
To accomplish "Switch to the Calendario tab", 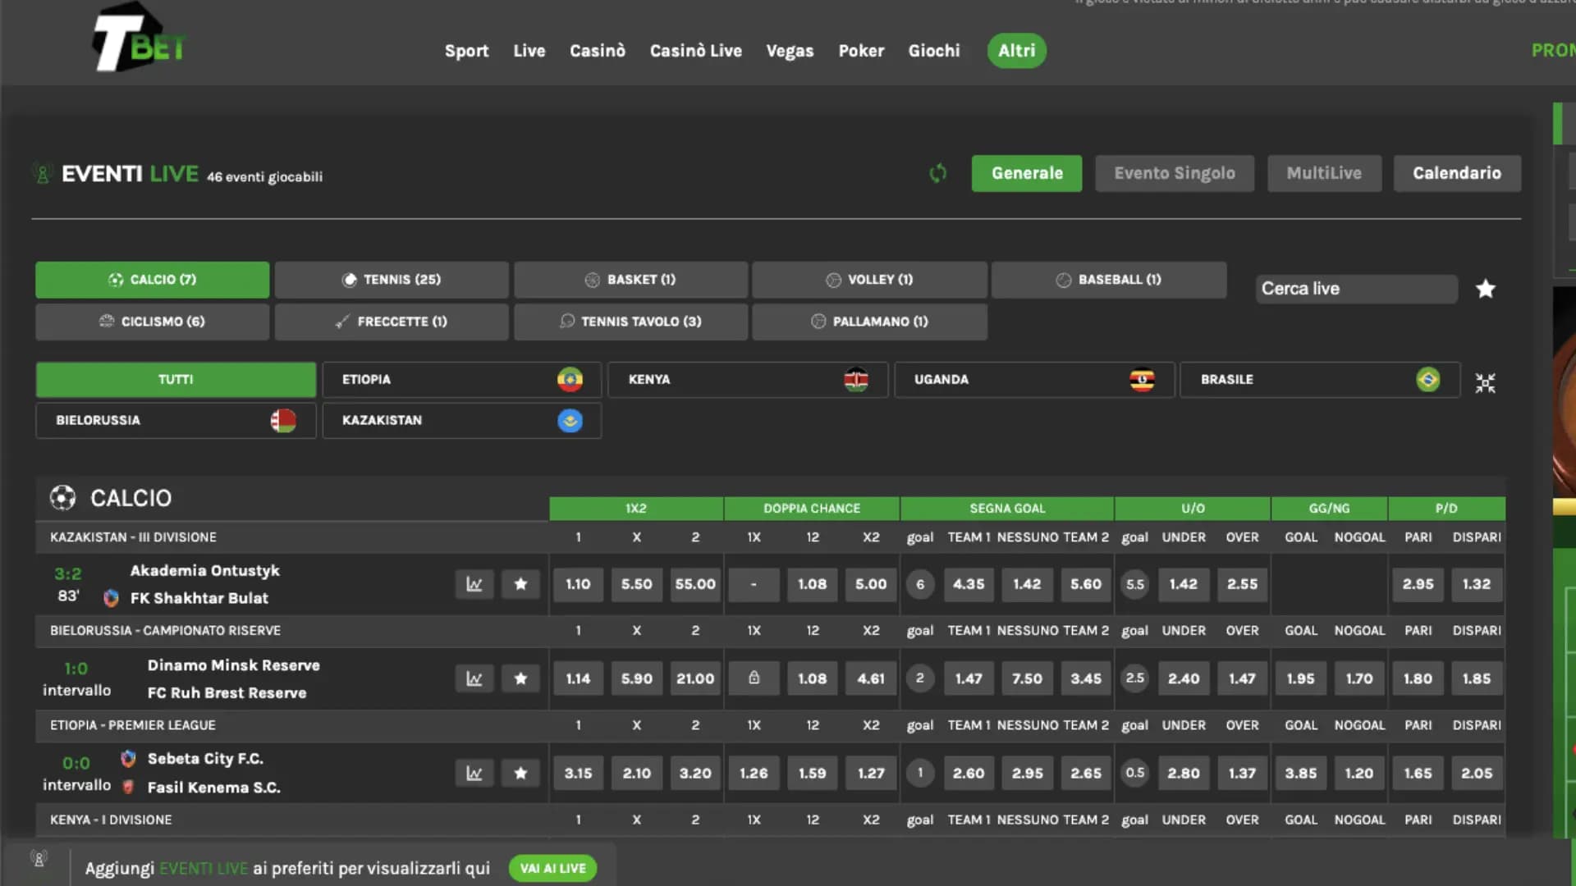I will tap(1457, 173).
